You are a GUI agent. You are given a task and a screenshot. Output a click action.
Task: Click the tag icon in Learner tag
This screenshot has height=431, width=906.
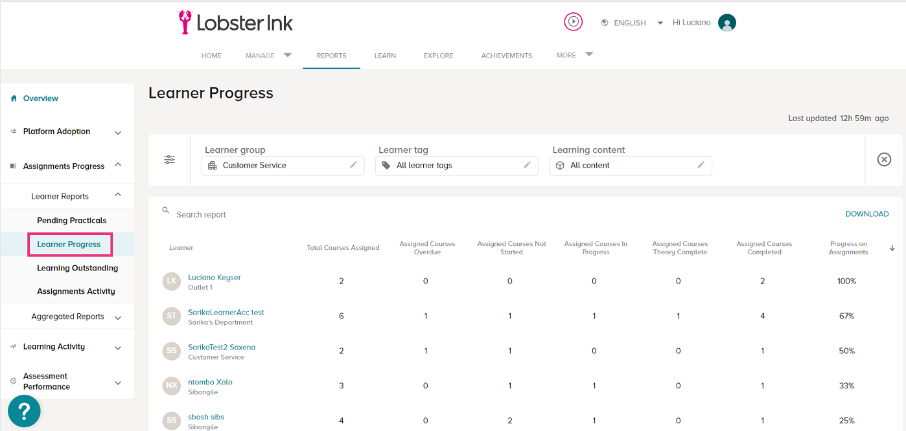tap(386, 166)
